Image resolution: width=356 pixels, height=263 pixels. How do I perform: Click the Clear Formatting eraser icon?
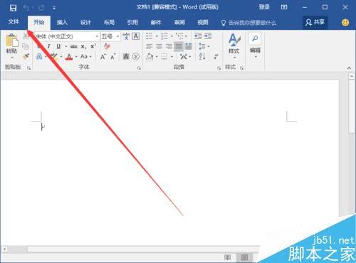tap(107, 46)
